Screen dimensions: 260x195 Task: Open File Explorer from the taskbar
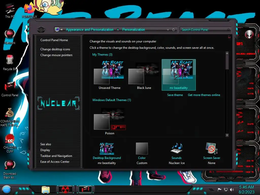pyautogui.click(x=46, y=190)
